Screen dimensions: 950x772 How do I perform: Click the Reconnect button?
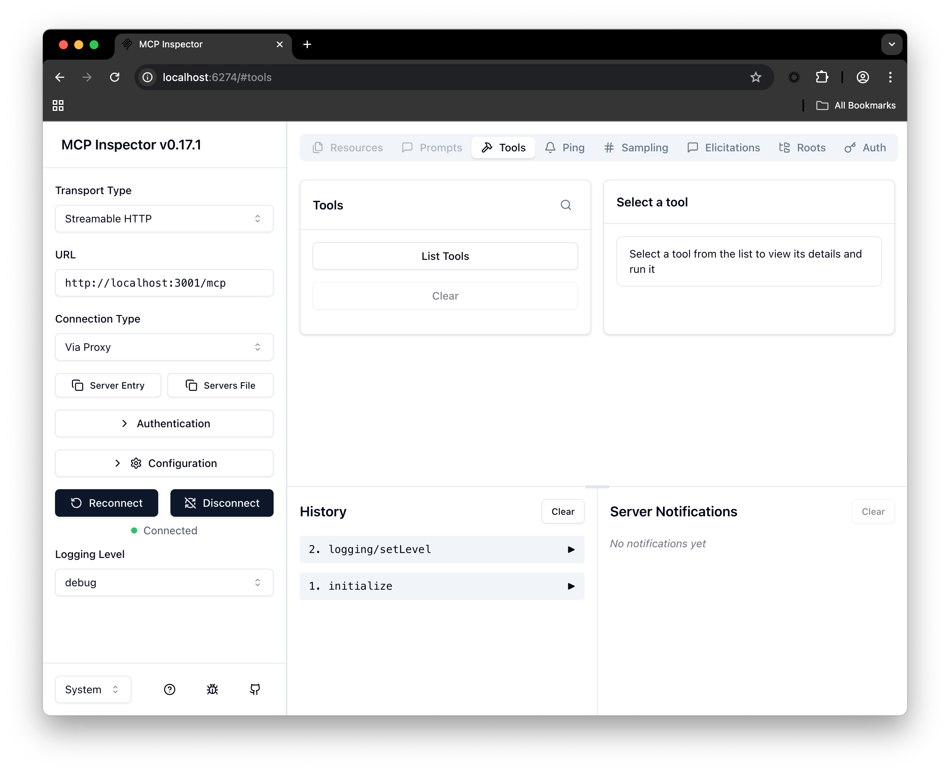pyautogui.click(x=107, y=503)
